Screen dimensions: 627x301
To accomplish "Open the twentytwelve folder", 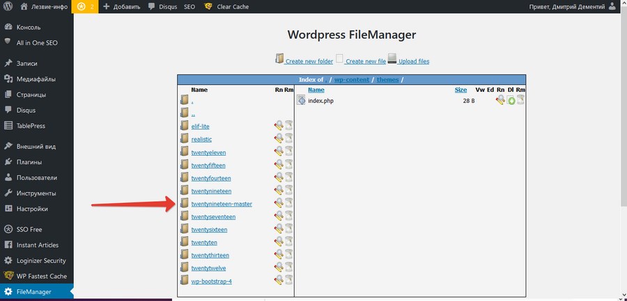I will tap(208, 268).
